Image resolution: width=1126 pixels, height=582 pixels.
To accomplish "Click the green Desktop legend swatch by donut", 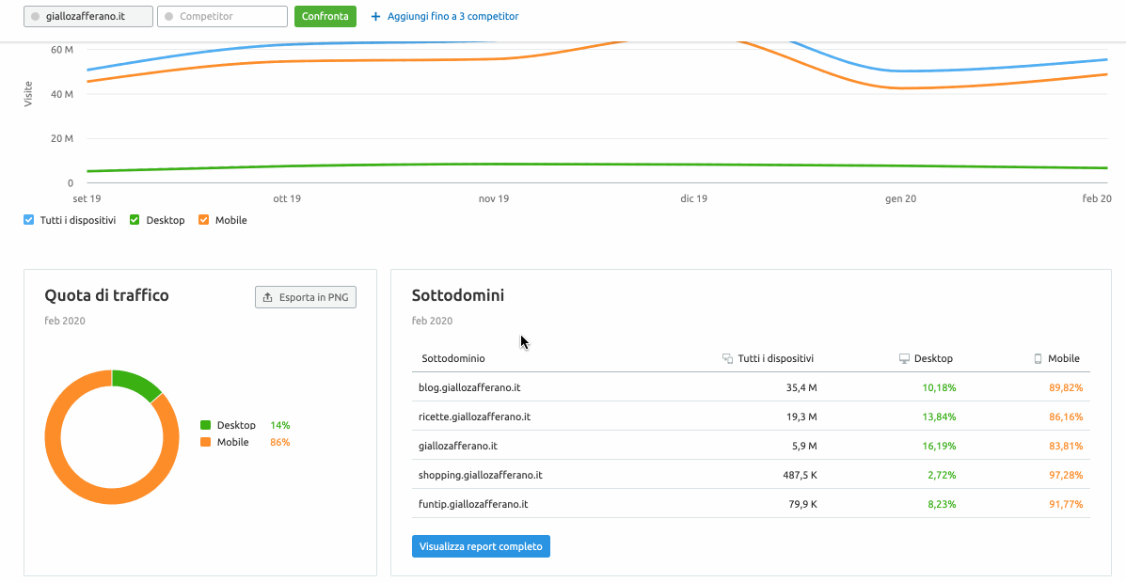I will tap(206, 425).
